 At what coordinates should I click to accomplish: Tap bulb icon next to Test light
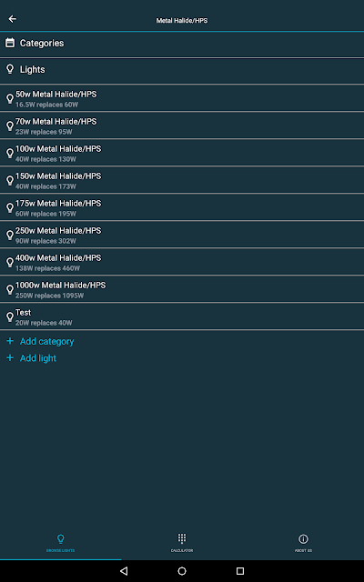pos(10,317)
